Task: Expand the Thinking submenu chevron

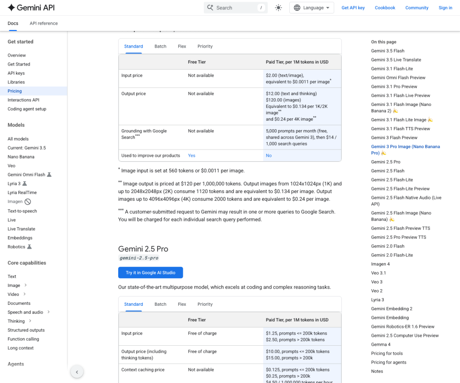Action: (x=30, y=321)
